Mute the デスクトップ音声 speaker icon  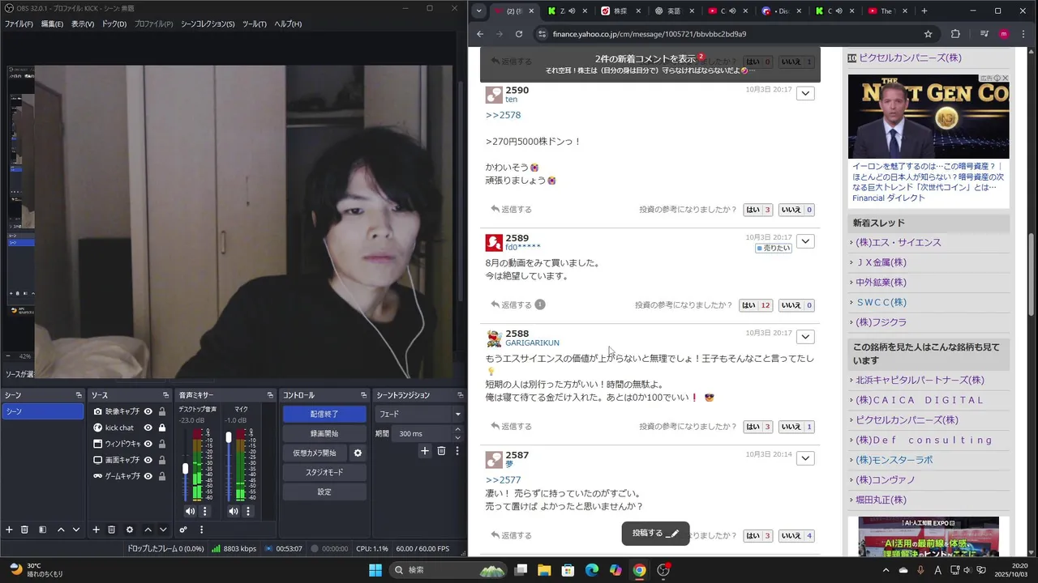click(x=190, y=511)
